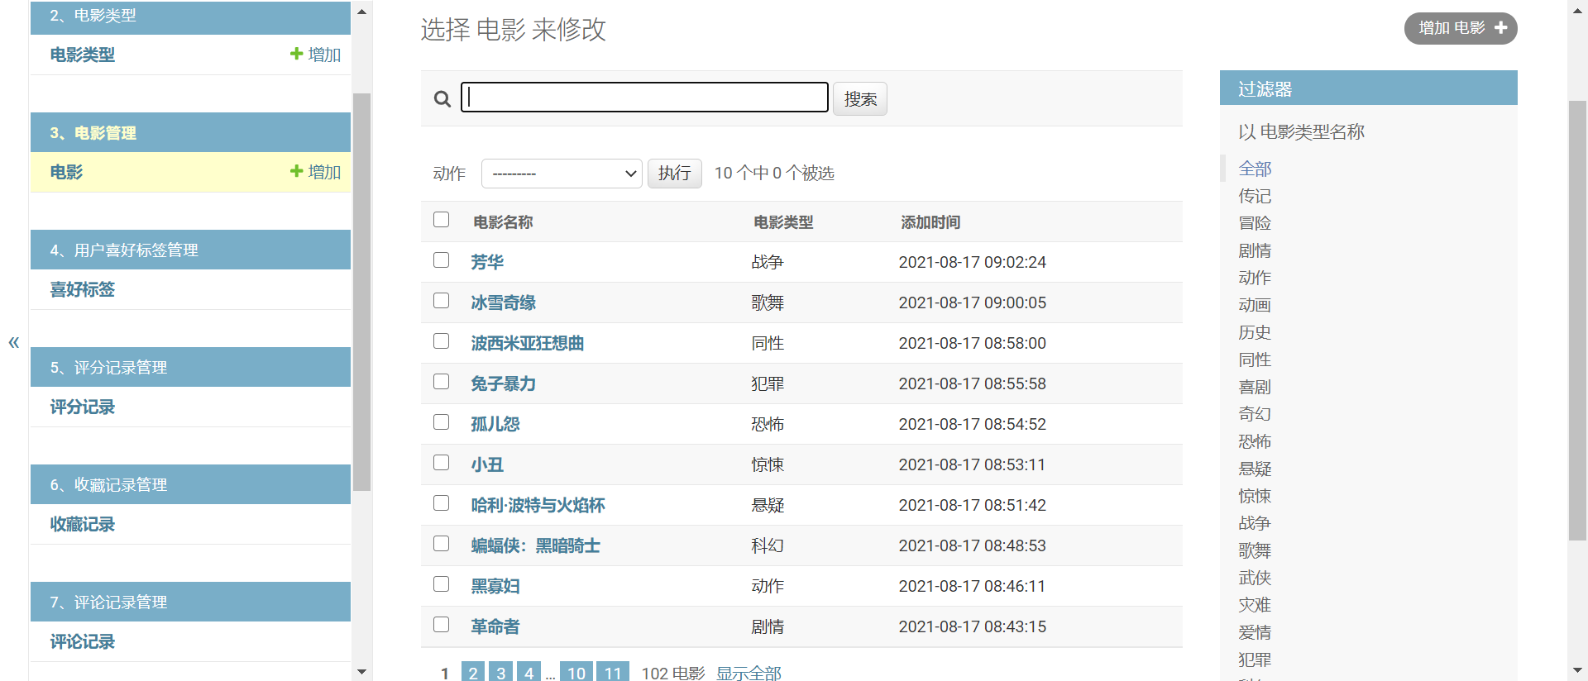
Task: Sort by 电影类型 column header
Action: coord(783,222)
